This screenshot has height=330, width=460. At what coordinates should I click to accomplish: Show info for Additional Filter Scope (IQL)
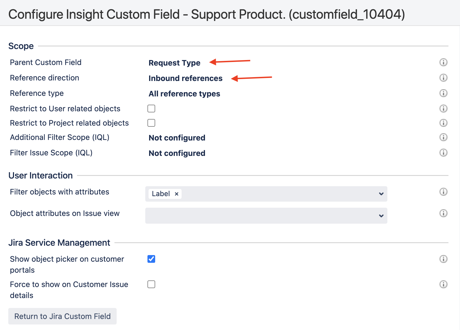(443, 137)
